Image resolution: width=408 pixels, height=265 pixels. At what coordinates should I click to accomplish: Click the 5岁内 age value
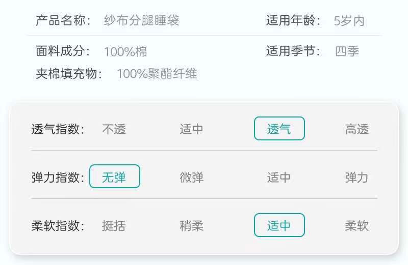[349, 21]
